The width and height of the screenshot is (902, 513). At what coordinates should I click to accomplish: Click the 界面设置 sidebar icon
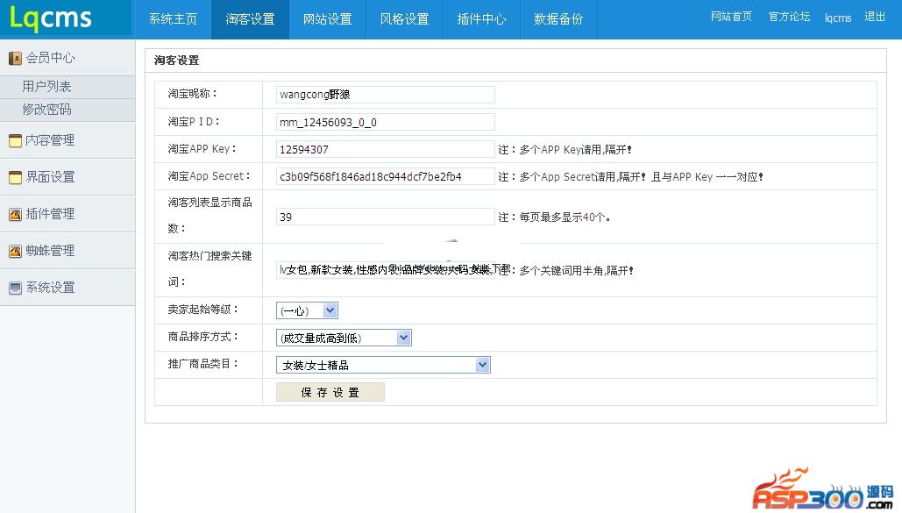(15, 177)
